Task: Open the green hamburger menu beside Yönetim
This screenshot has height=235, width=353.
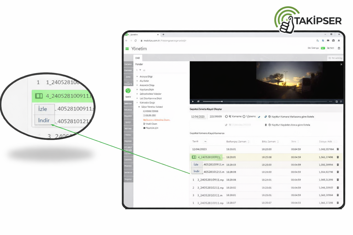Action: pyautogui.click(x=127, y=49)
